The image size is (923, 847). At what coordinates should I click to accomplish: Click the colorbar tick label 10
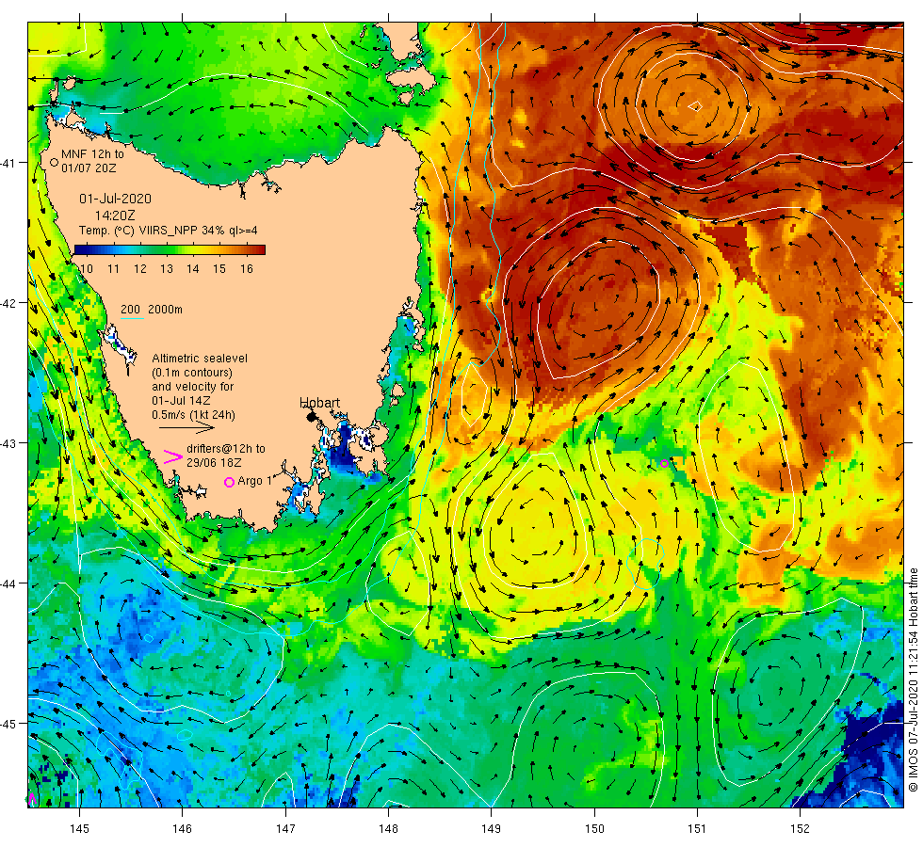click(87, 269)
